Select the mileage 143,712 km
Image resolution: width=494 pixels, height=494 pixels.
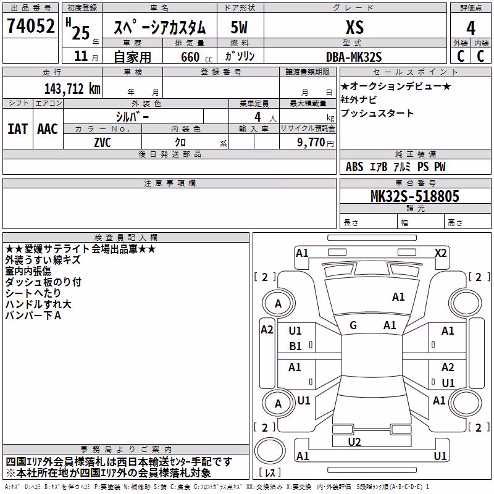(x=72, y=89)
